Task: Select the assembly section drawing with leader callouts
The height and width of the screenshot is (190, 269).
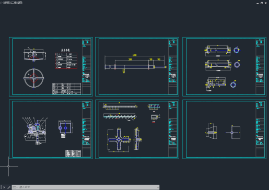Action: [35, 130]
